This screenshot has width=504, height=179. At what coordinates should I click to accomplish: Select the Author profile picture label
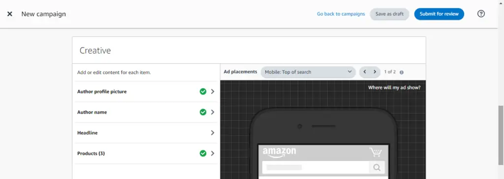coord(102,91)
